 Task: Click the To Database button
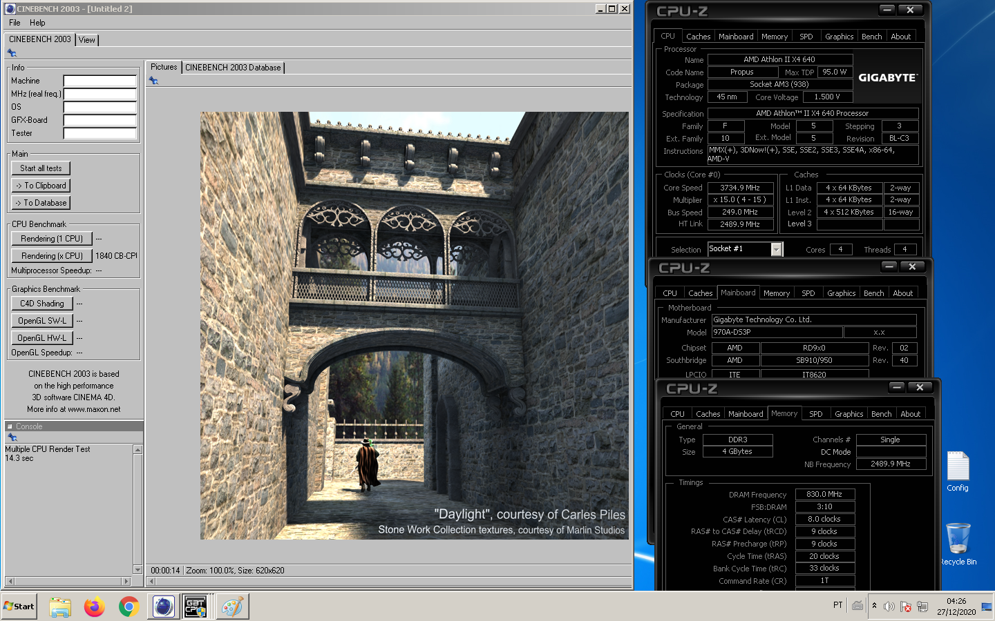(41, 203)
